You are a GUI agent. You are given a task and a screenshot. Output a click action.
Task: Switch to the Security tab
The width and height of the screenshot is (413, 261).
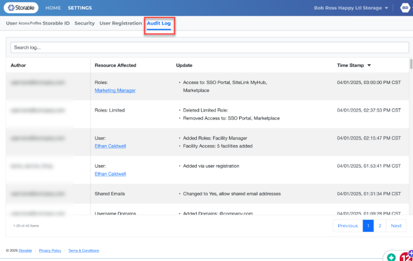[85, 23]
